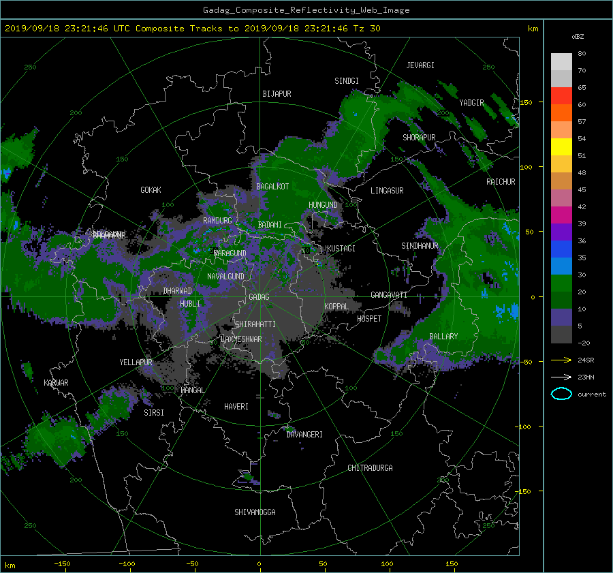Click the CHITRADURGA city label
This screenshot has width=613, height=573.
(370, 468)
